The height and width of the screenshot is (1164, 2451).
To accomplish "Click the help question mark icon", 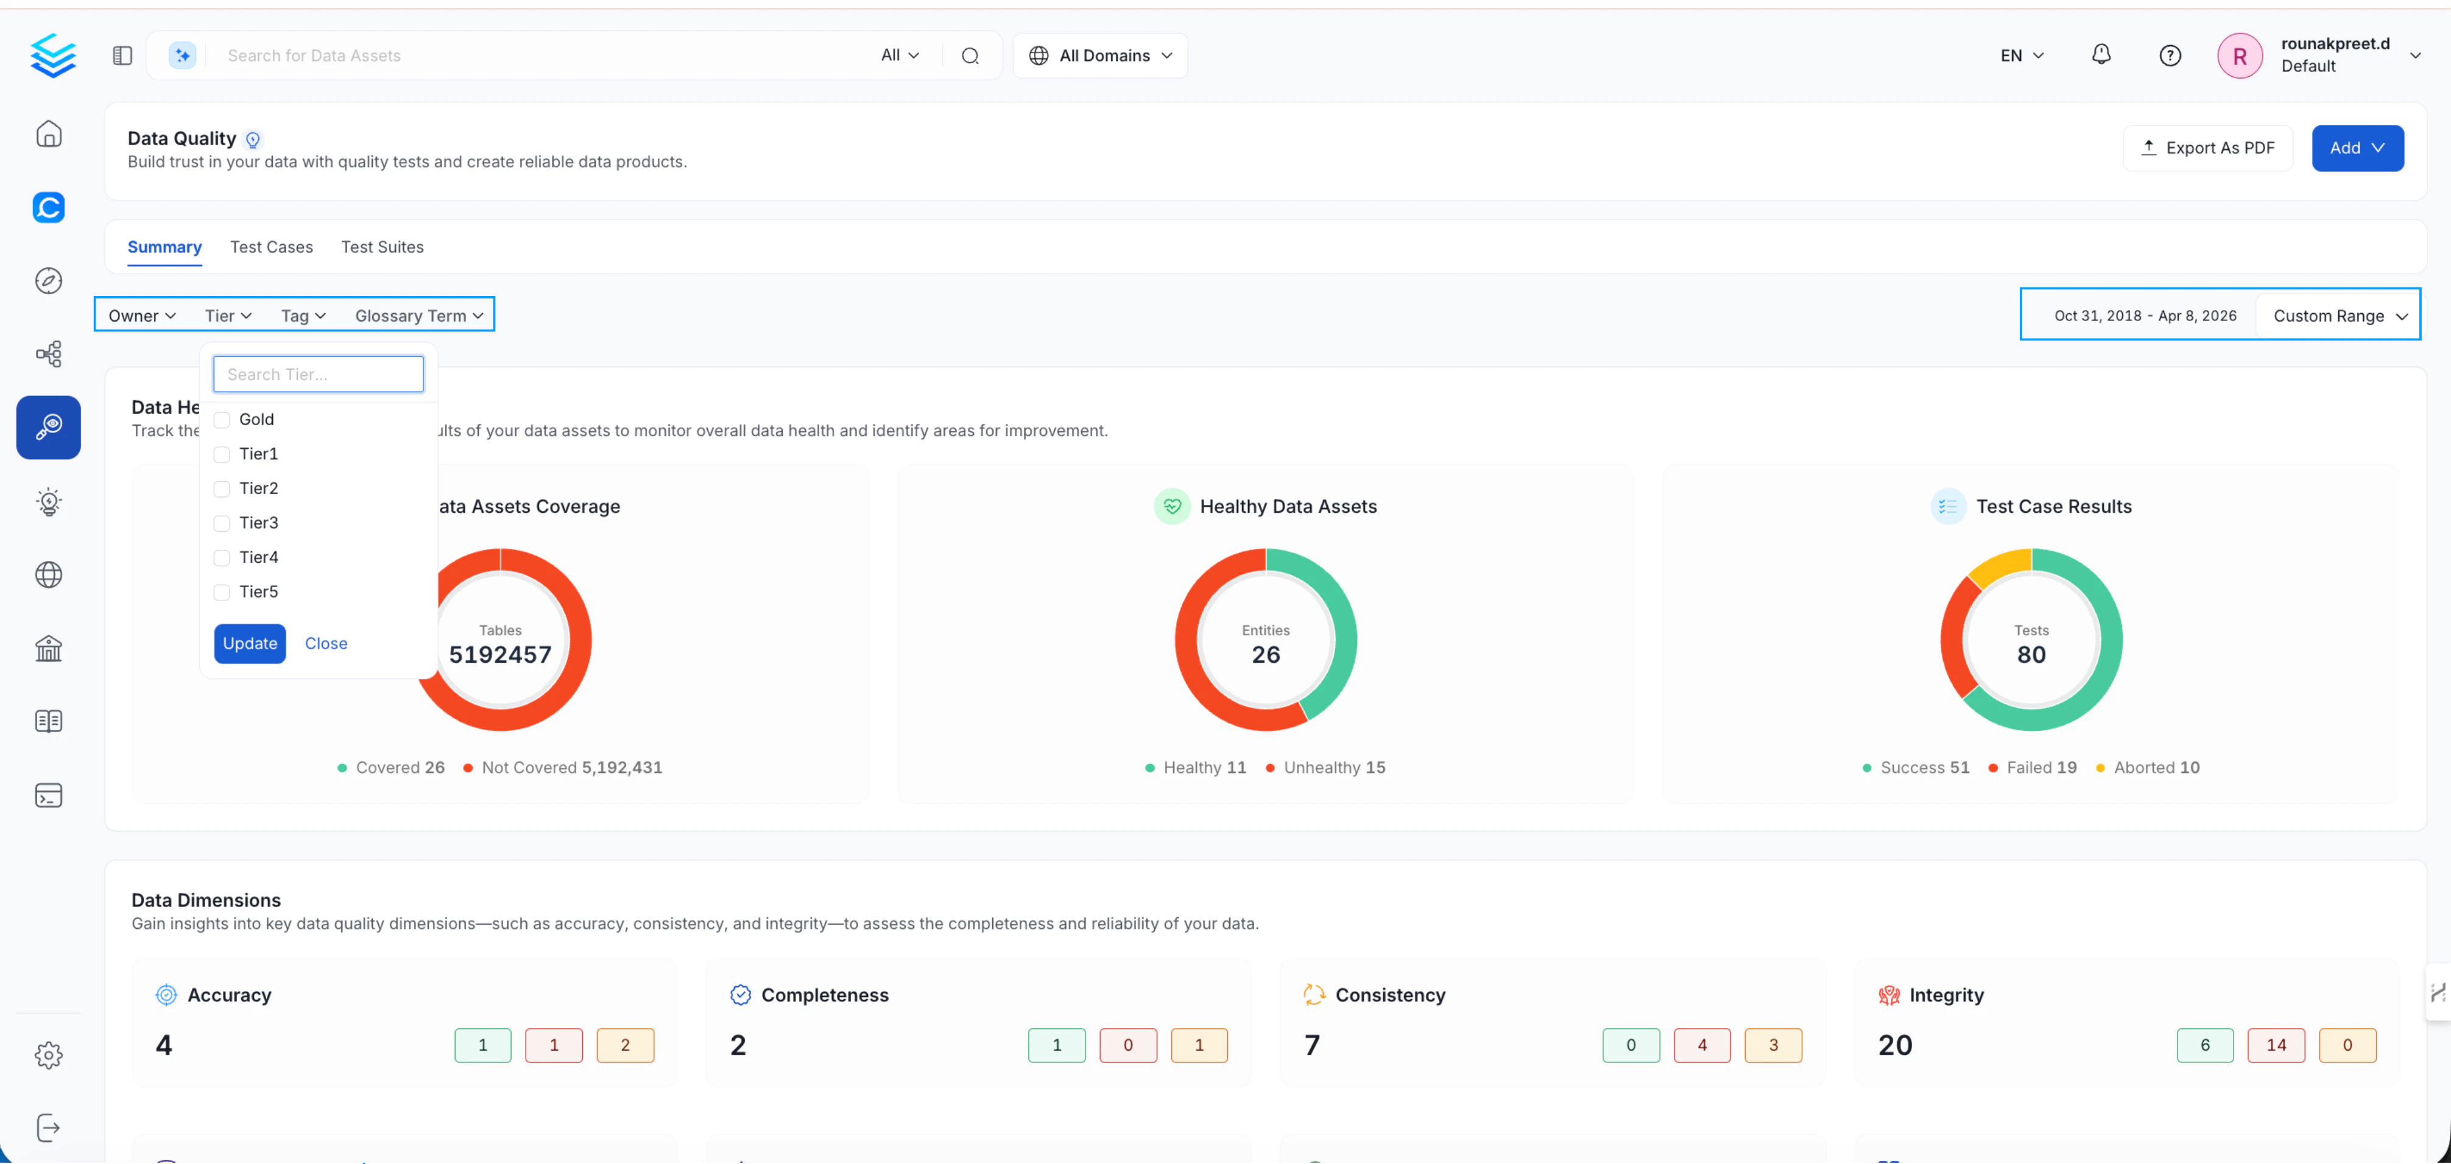I will 2170,55.
